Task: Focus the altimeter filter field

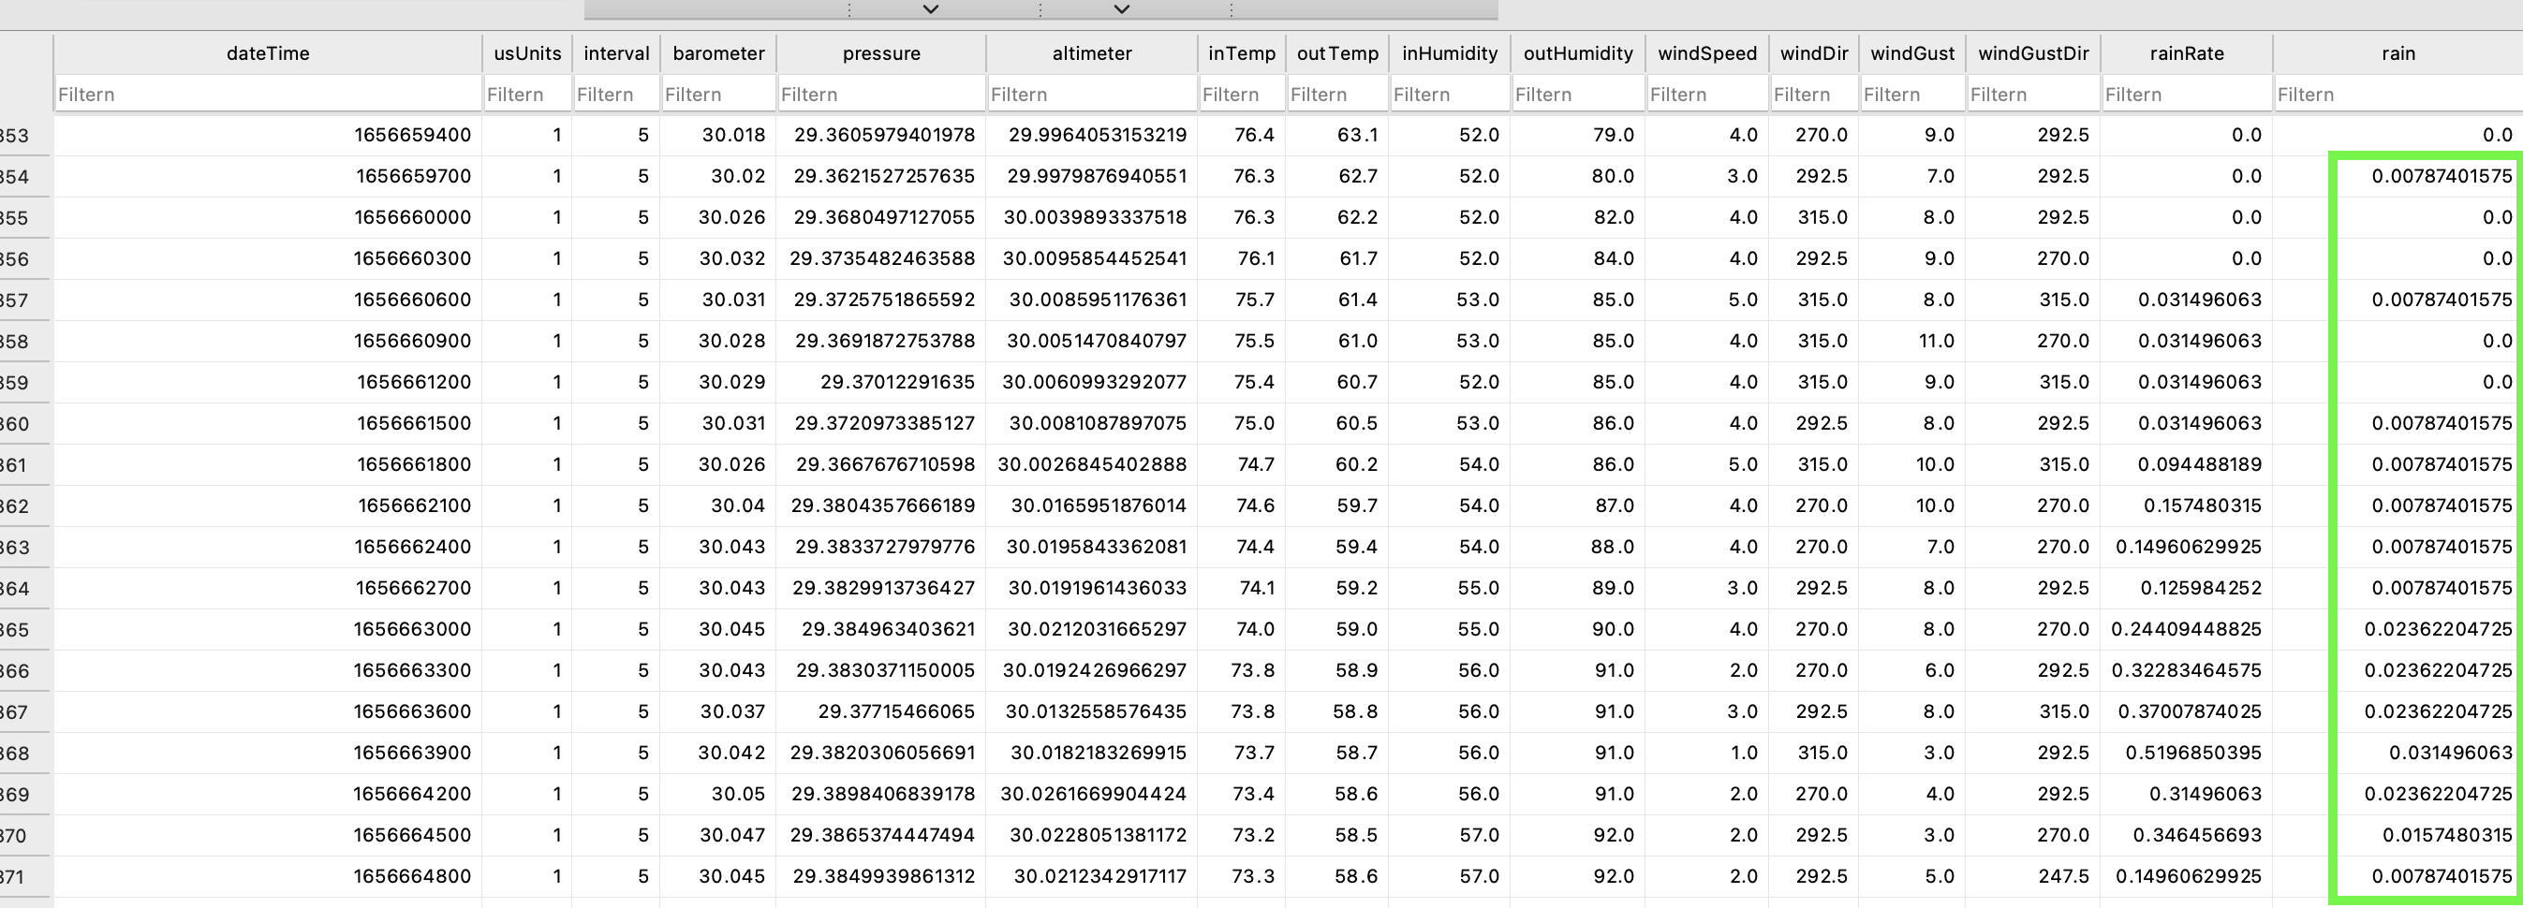Action: tap(1092, 94)
